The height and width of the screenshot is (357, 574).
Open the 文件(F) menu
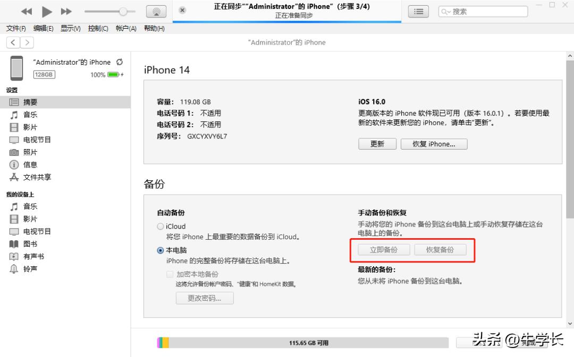coord(15,29)
